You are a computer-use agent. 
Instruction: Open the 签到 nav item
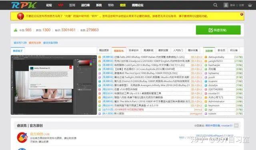[x=72, y=5]
